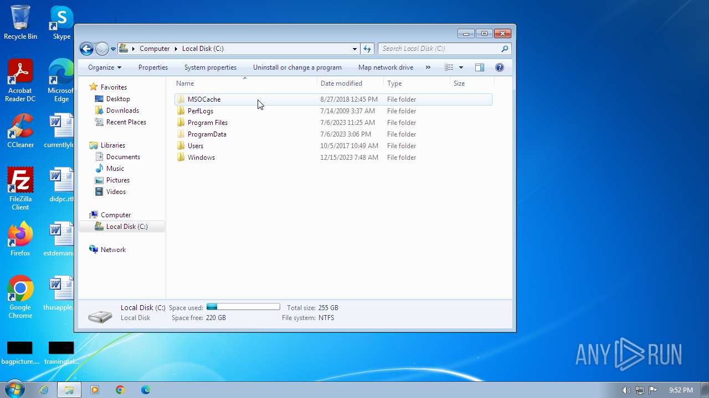709x398 pixels.
Task: Open Desktop in Favorites
Action: click(118, 99)
